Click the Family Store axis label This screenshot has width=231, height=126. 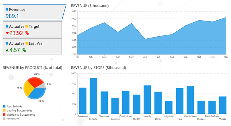coord(190,116)
